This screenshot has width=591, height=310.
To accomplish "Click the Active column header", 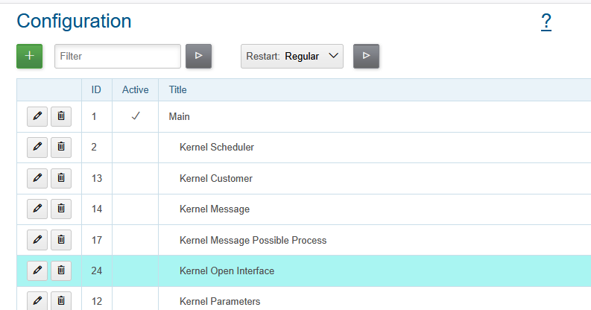I will pyautogui.click(x=135, y=90).
